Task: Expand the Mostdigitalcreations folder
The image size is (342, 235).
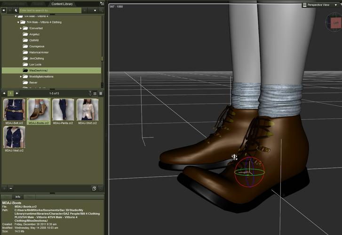Action: click(x=21, y=76)
